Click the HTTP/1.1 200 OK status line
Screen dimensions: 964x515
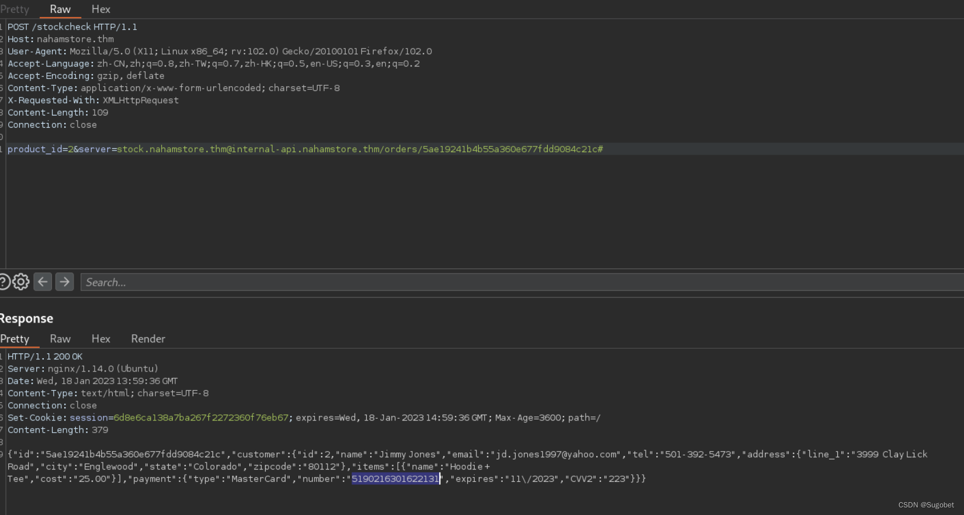[x=45, y=356]
